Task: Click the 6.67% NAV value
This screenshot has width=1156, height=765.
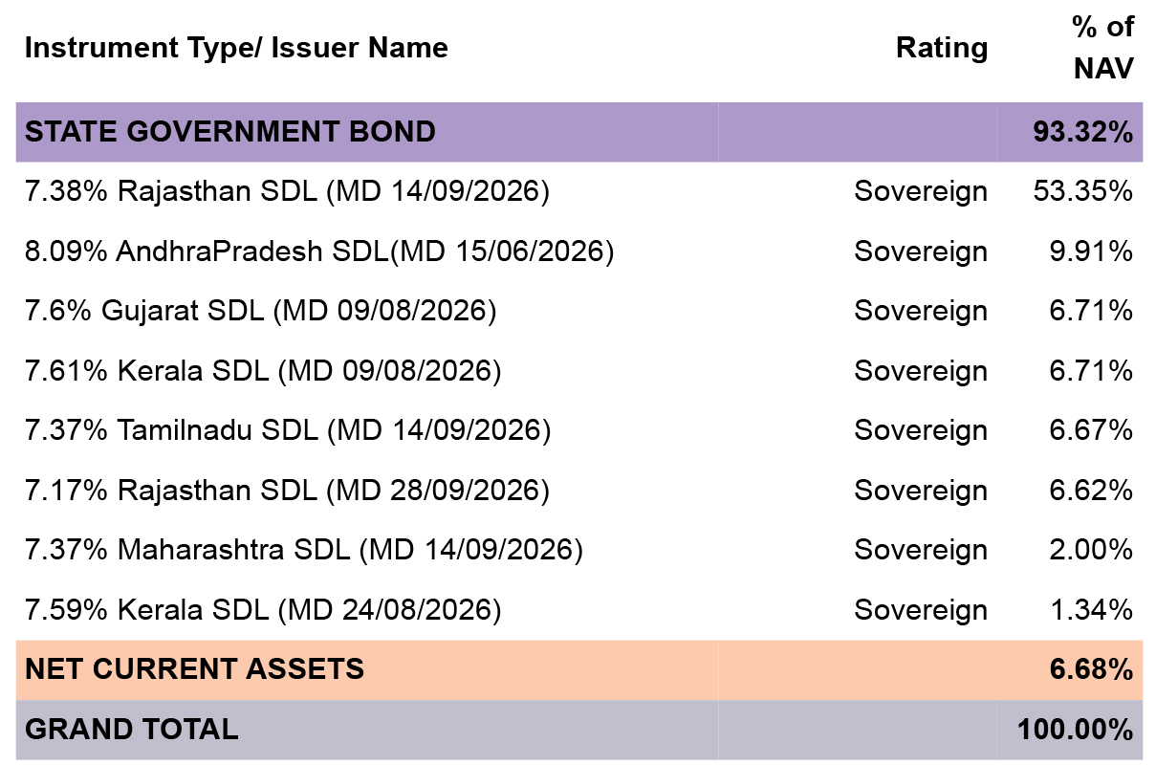Action: click(x=1090, y=430)
